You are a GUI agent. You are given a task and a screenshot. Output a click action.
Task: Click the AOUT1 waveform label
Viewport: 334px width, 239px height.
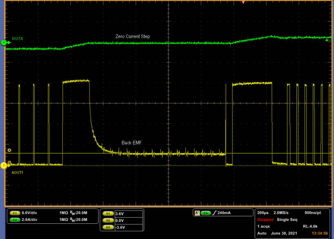(17, 173)
